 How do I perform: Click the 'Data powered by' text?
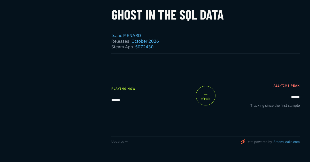point(259,142)
